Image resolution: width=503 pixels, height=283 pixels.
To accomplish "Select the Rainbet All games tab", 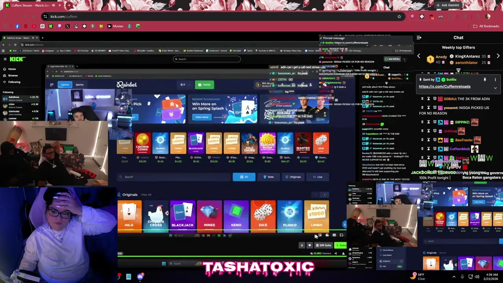I will point(244,177).
